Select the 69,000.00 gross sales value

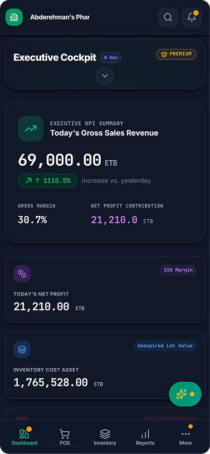pyautogui.click(x=60, y=160)
